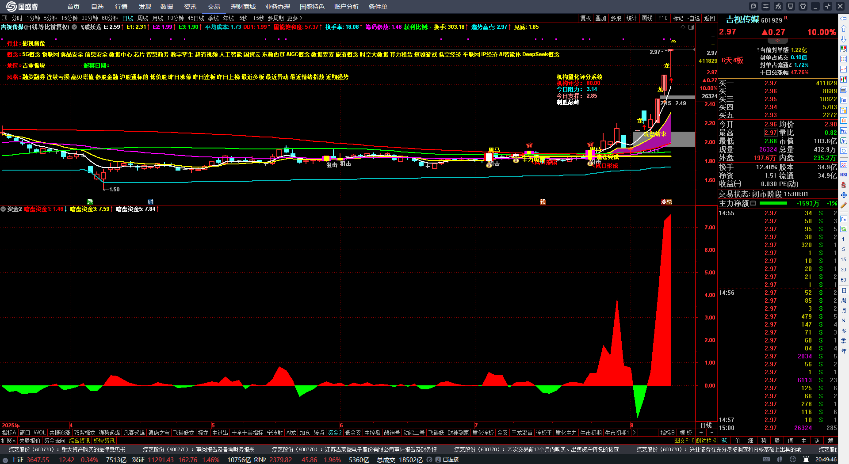
Task: Toggle the 标记 mark option
Action: point(678,18)
